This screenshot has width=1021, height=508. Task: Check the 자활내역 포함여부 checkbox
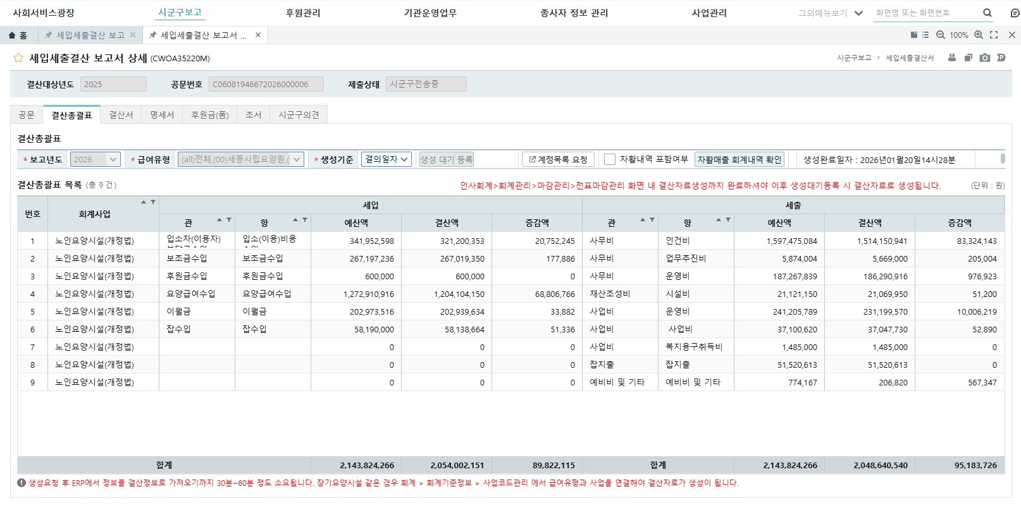[610, 159]
